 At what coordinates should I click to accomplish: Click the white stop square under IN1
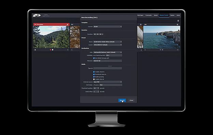click(53, 50)
